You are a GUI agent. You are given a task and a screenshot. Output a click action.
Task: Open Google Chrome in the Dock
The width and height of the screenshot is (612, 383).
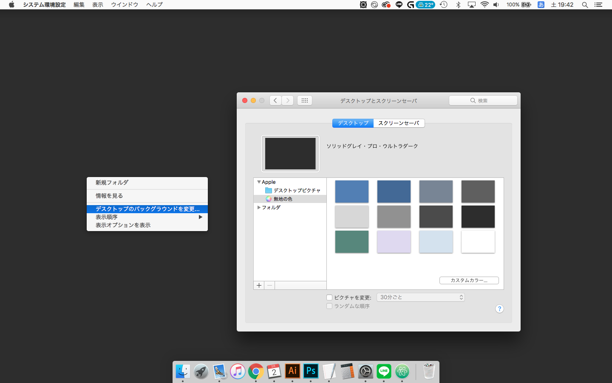[x=256, y=371]
